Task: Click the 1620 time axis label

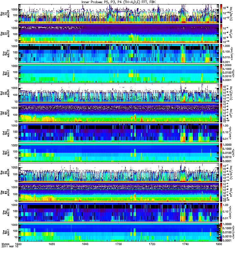Action: (52, 244)
